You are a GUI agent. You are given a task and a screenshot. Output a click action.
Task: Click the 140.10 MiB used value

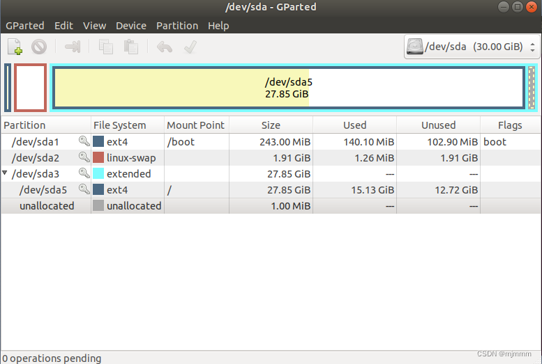368,142
